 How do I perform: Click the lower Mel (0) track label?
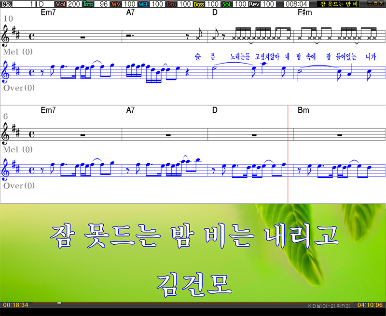(18, 149)
